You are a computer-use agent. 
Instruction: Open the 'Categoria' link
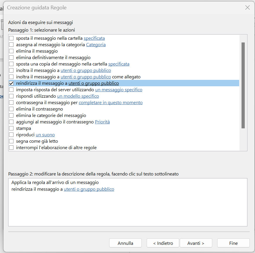[x=96, y=45]
